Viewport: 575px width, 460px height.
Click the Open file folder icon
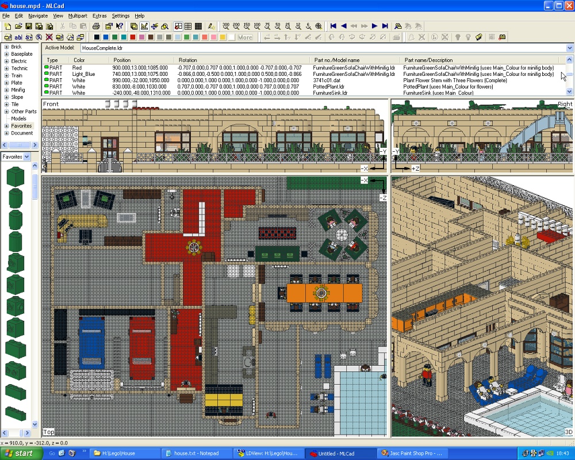[18, 26]
